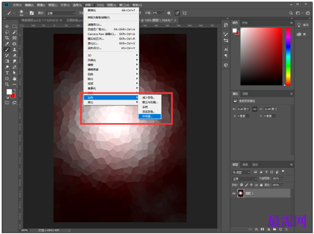Click the 库 panel button

[303, 34]
